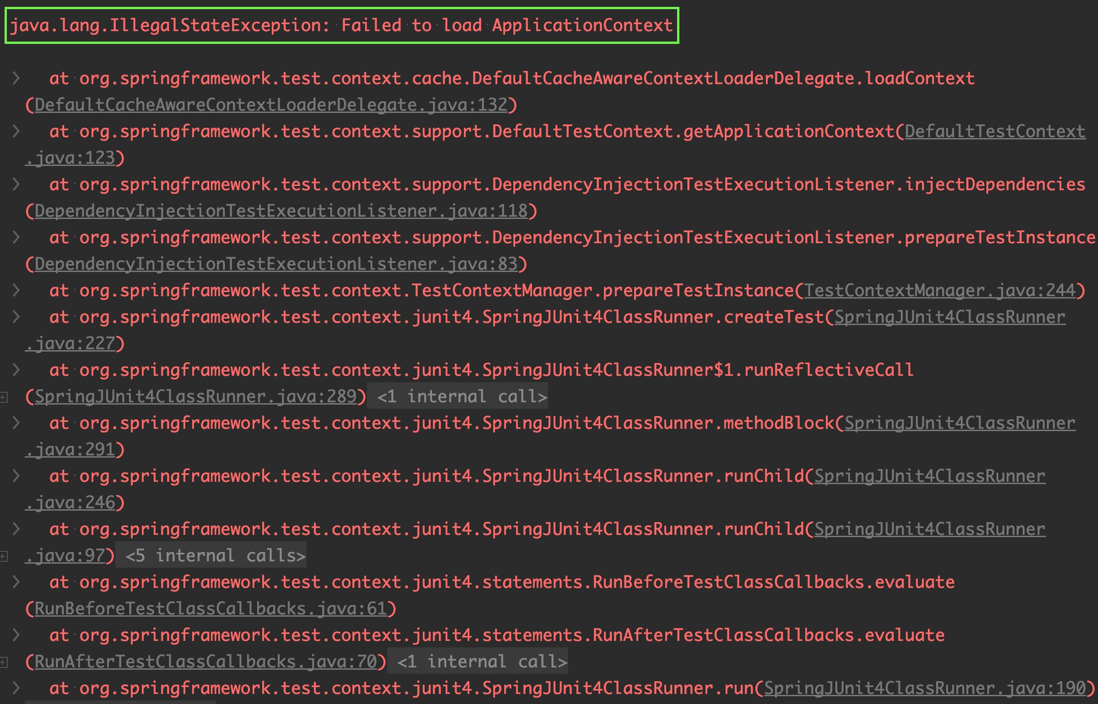Click the gutter arrow beside loadContext stack line

pyautogui.click(x=16, y=78)
